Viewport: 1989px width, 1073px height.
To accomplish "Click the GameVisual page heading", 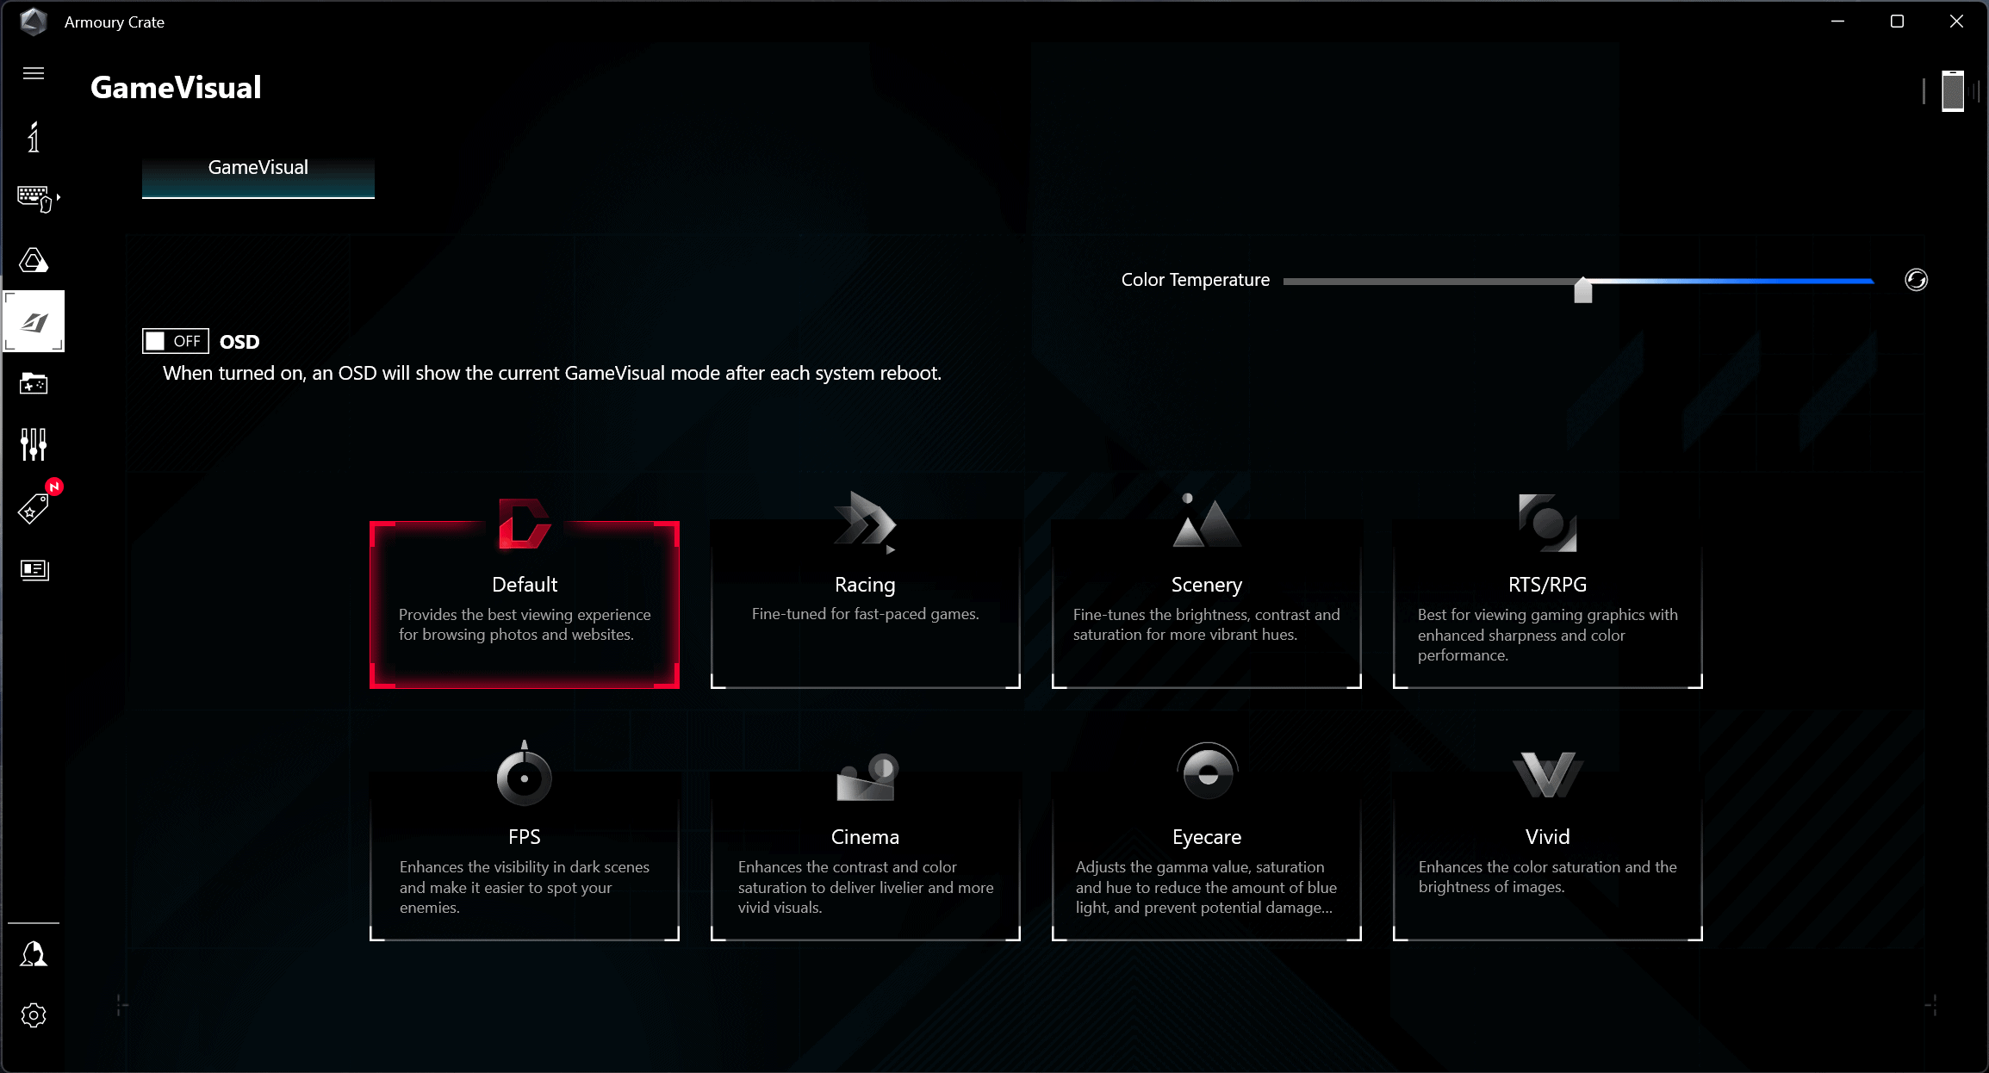I will (x=176, y=87).
